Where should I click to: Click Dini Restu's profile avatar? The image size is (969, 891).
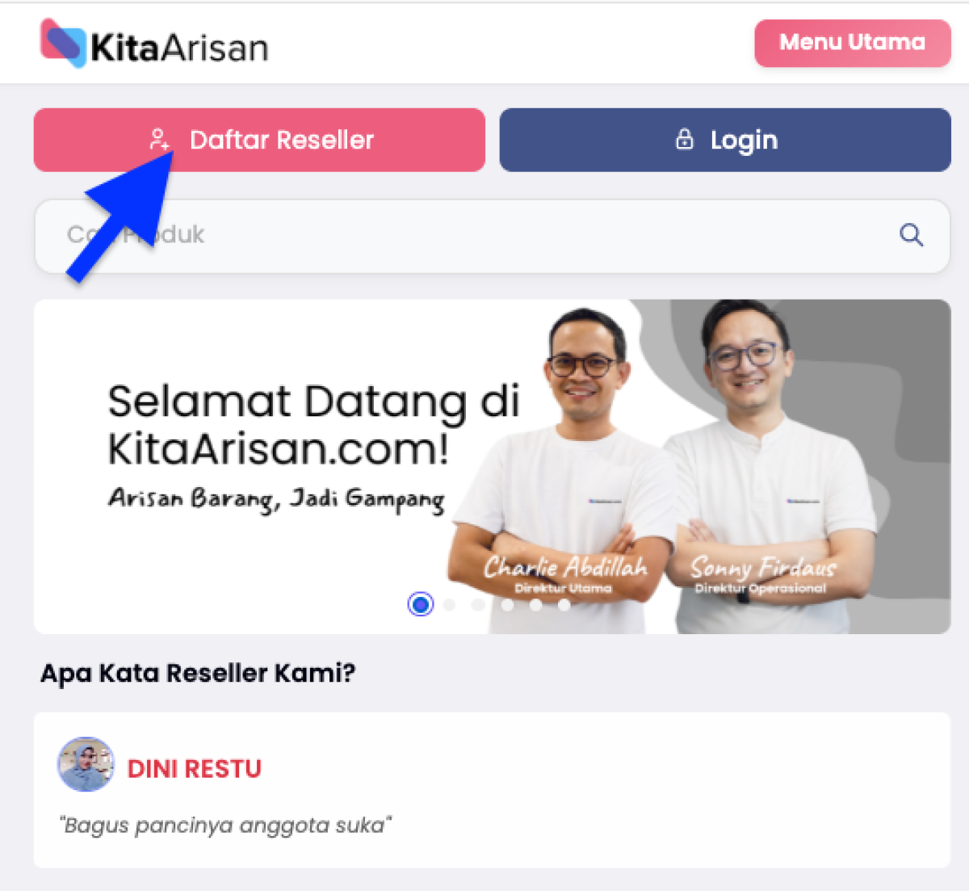click(x=86, y=764)
